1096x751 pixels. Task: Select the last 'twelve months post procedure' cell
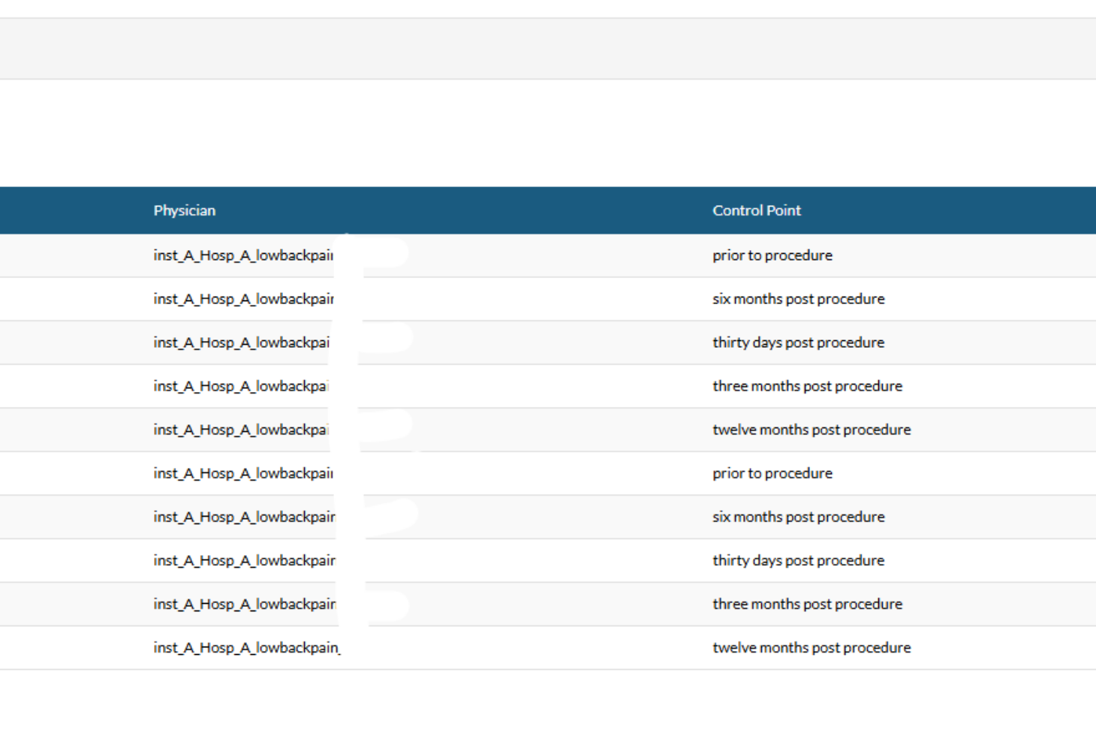[811, 647]
